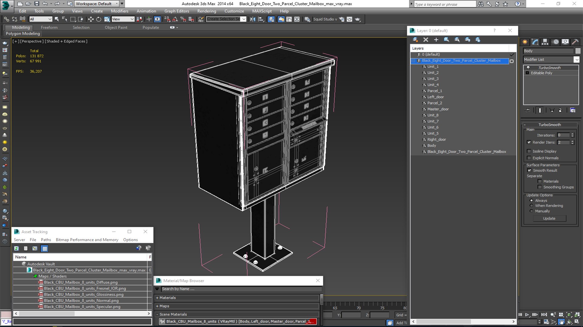Toggle the TurboSmooth modifier lightbulb
Image resolution: width=583 pixels, height=327 pixels.
pos(528,68)
